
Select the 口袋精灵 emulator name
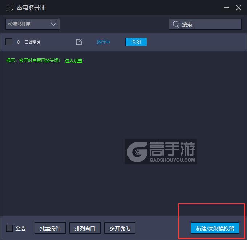point(32,42)
